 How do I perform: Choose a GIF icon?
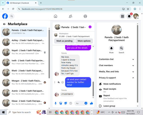(71, 103)
